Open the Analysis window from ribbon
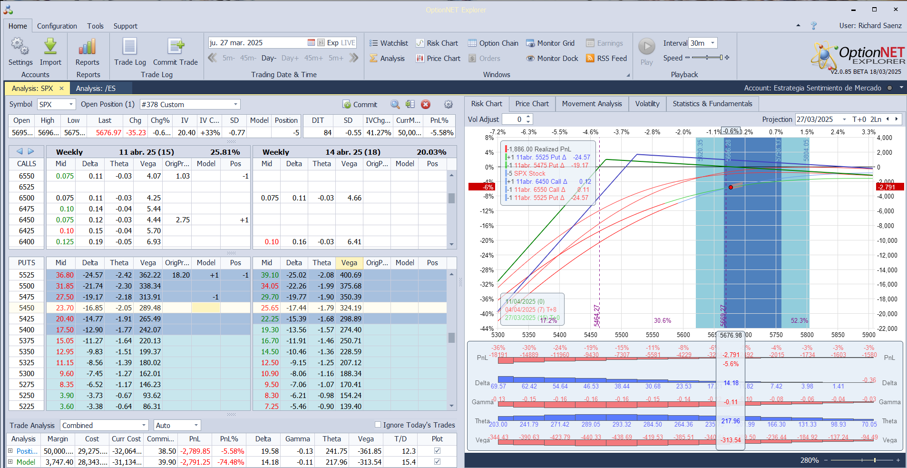 (387, 59)
